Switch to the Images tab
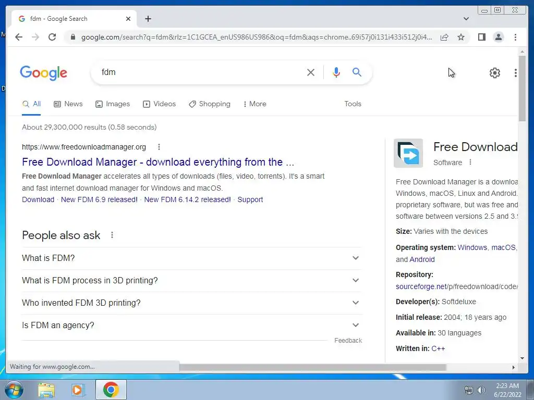The height and width of the screenshot is (400, 534). coord(113,104)
